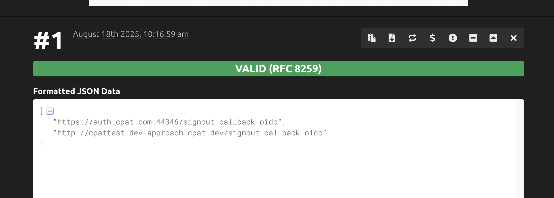This screenshot has width=554, height=198.
Task: Select the cpattest.dev.approach signout URL string
Action: [190, 133]
